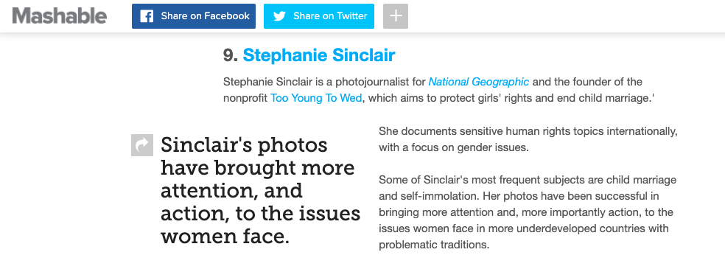Visit the Too Young To Wed link

pyautogui.click(x=316, y=99)
